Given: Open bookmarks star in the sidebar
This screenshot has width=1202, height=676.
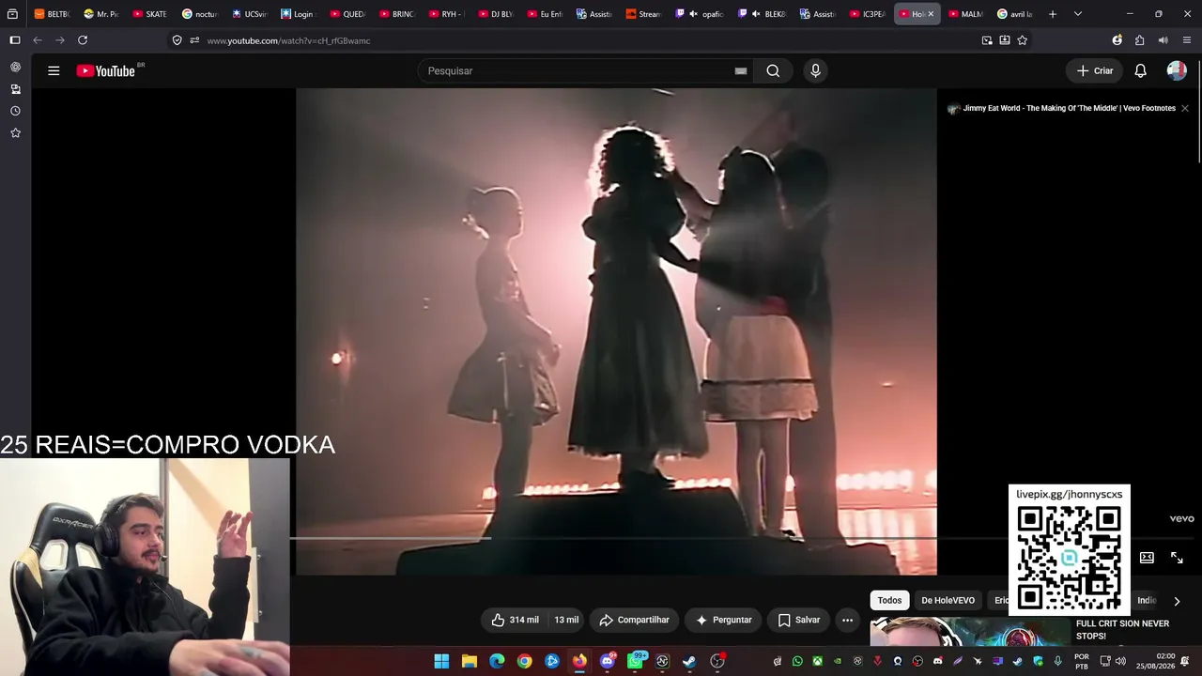Looking at the screenshot, I should pyautogui.click(x=15, y=133).
